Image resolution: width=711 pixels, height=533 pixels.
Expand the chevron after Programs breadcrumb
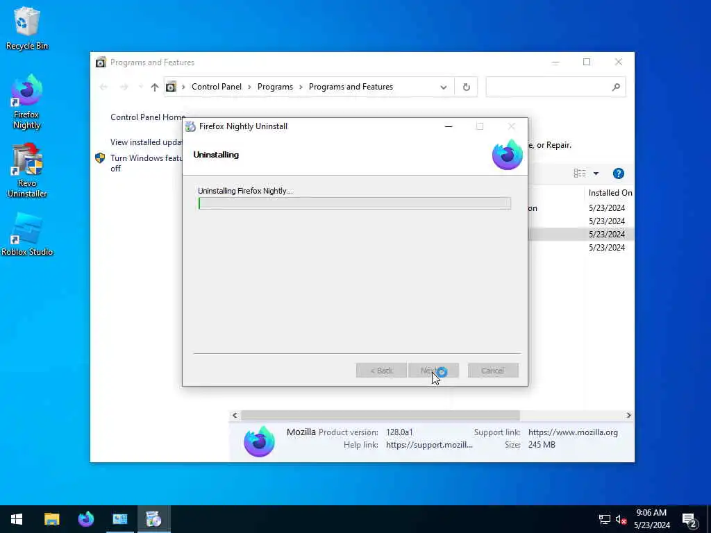[301, 87]
